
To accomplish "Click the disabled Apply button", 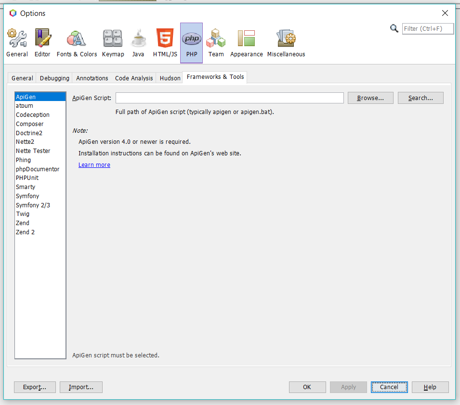I will pyautogui.click(x=348, y=387).
